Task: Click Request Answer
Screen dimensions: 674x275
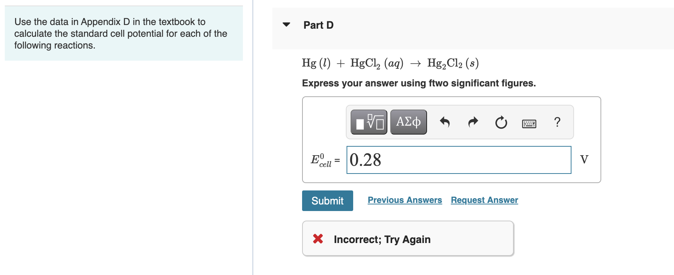Action: tap(484, 200)
